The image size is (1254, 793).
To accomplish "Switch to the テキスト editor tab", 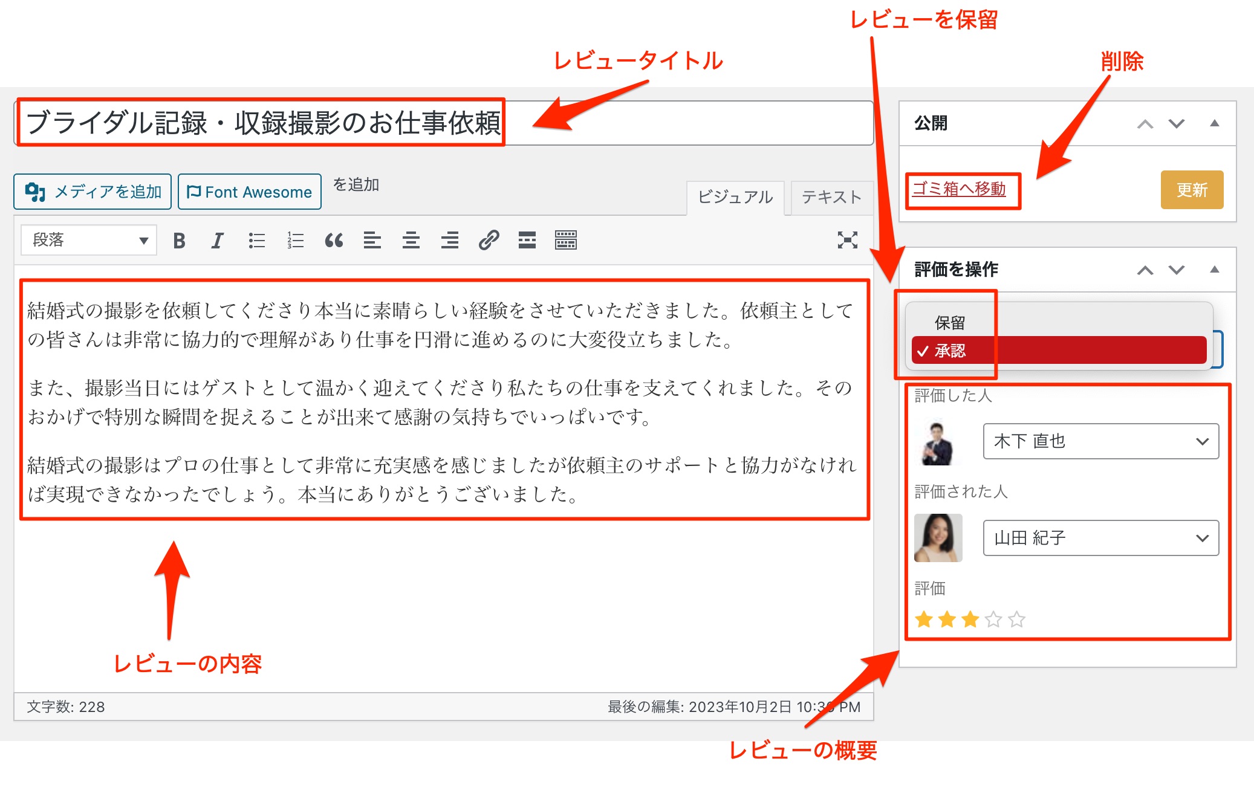I will click(831, 197).
